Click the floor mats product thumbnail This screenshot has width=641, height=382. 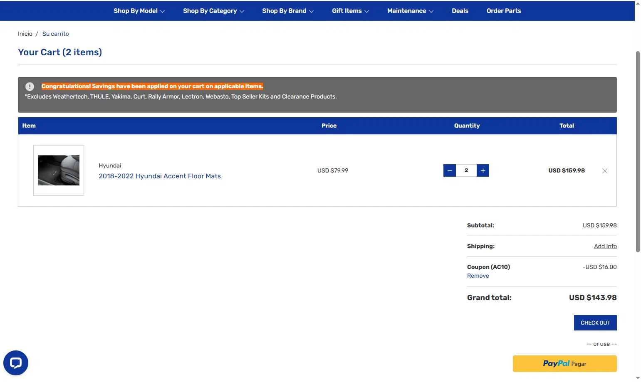point(59,170)
